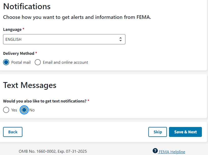This screenshot has width=208, height=155.
Task: Click the Notifications heading
Action: pos(27,6)
